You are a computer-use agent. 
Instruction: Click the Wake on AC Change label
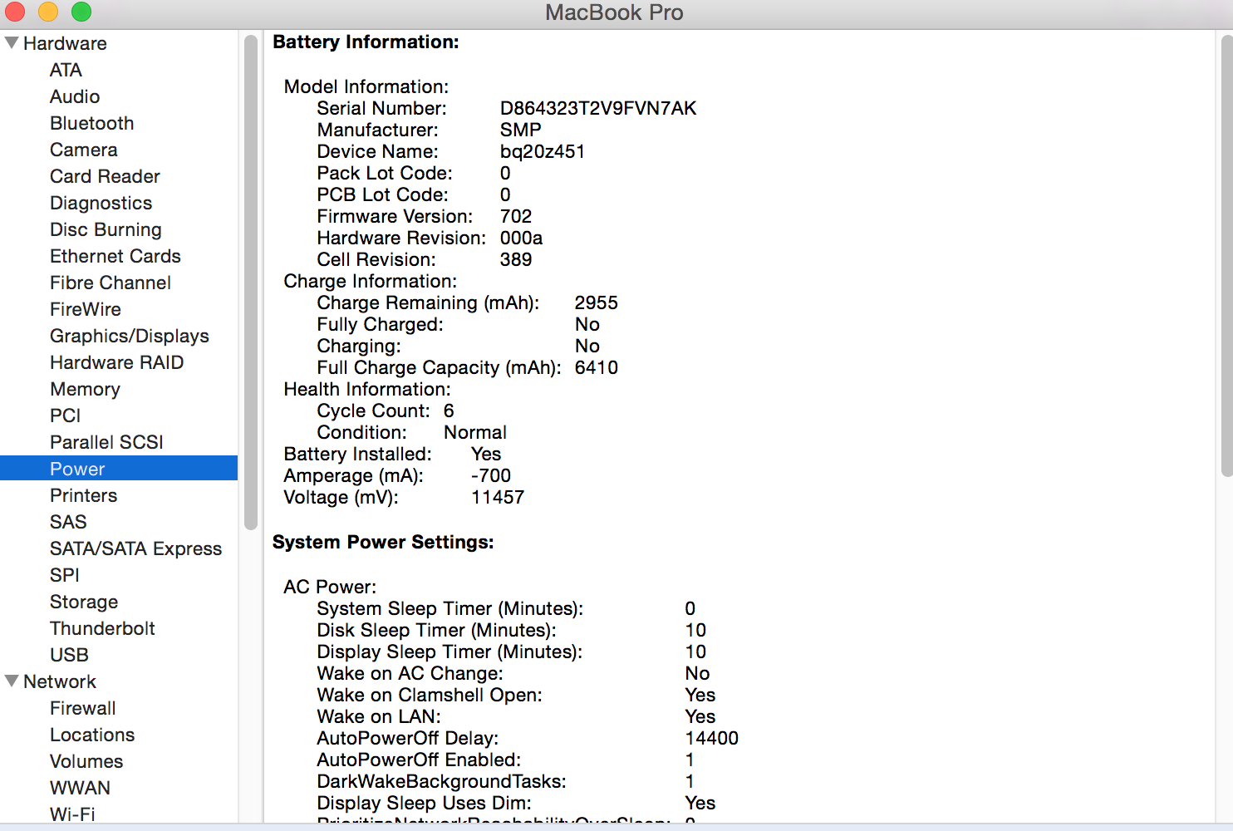410,673
